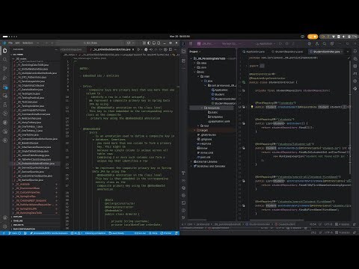Run the Application configuration in IntelliJ
The width and height of the screenshot is (359, 269).
tap(280, 43)
